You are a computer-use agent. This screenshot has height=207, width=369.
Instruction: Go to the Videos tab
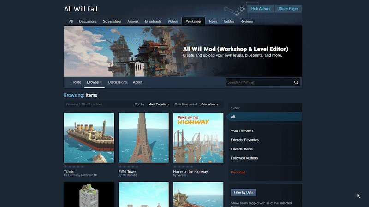(173, 21)
